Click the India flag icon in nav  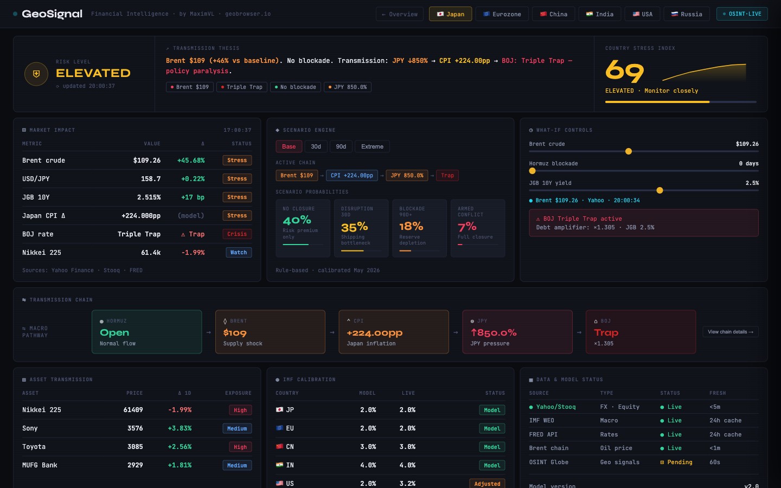[x=590, y=14]
